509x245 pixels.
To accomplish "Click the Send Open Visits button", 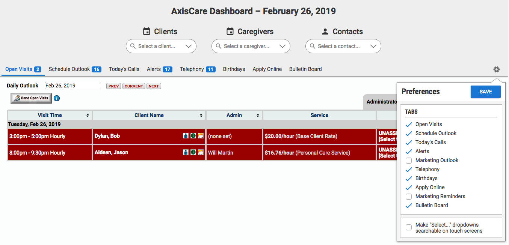I will pos(31,98).
